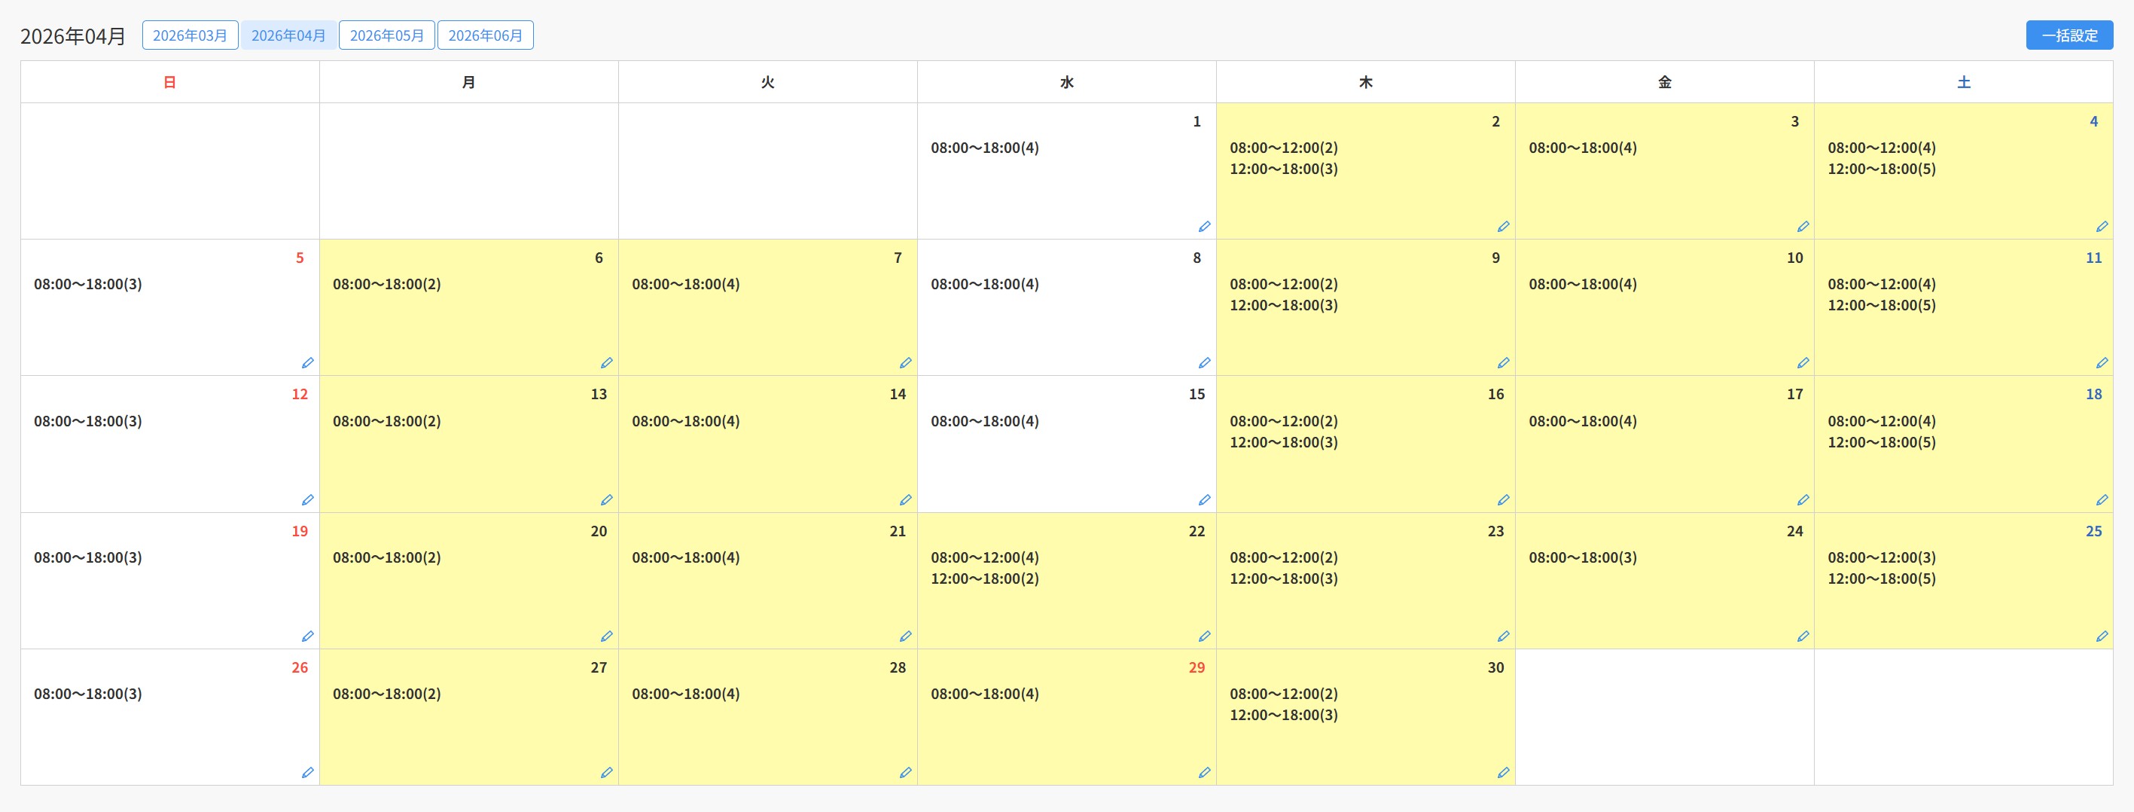Click the 一括設定 bulk settings button
The width and height of the screenshot is (2134, 812).
click(x=2069, y=35)
